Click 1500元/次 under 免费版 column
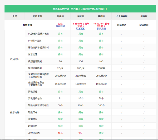The width and height of the screenshot is (158, 140). click(60, 84)
